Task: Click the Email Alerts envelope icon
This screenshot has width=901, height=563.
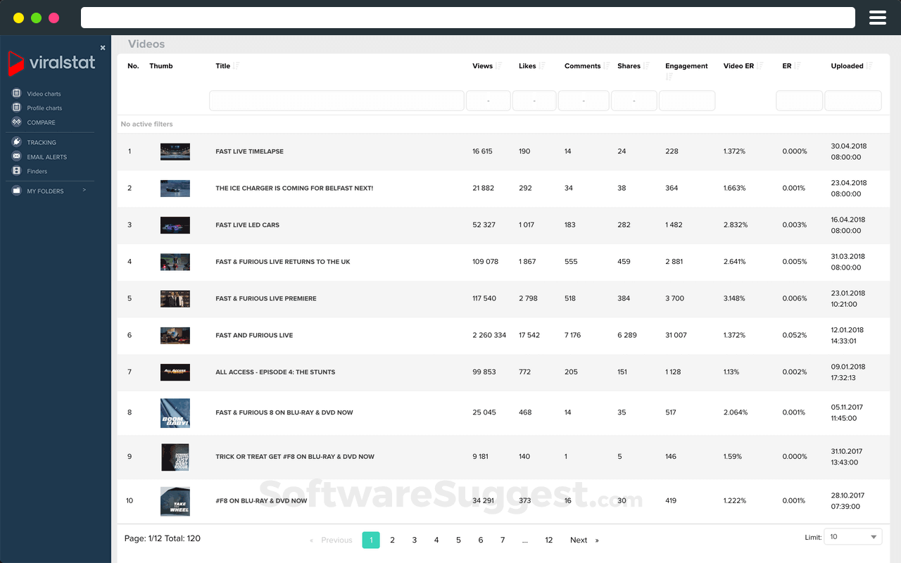Action: 16,156
